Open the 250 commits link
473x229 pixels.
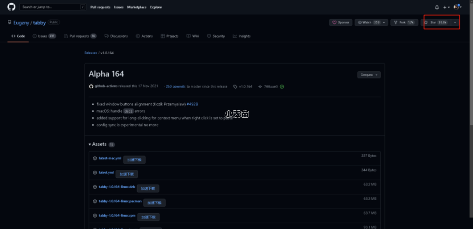176,87
